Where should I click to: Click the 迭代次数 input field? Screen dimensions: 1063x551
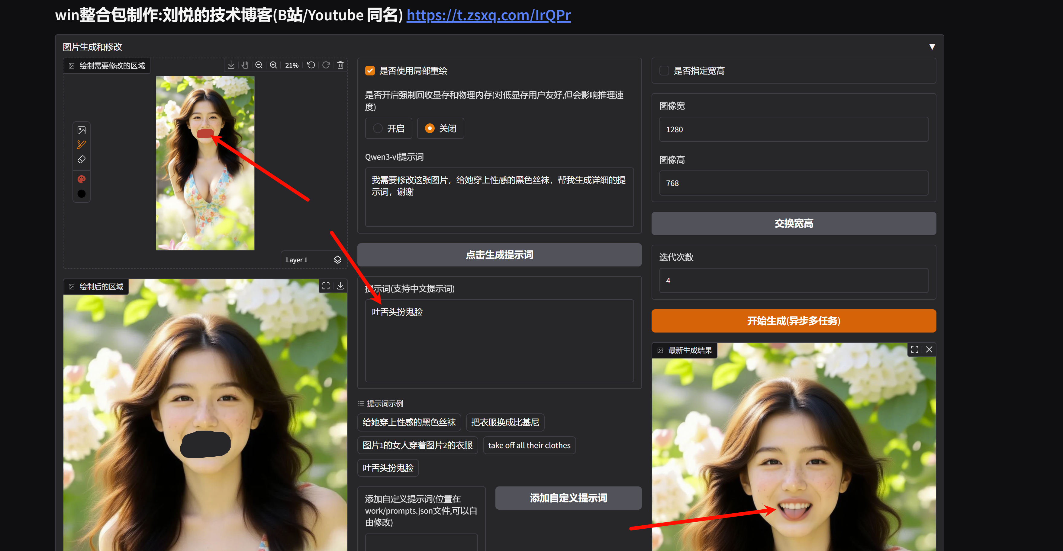pos(794,281)
